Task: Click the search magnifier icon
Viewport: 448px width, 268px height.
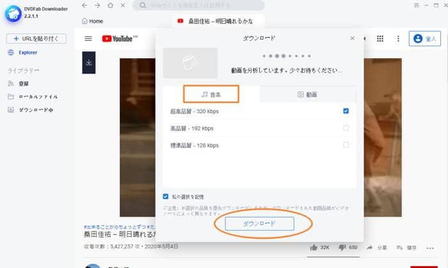Action: coord(143,5)
